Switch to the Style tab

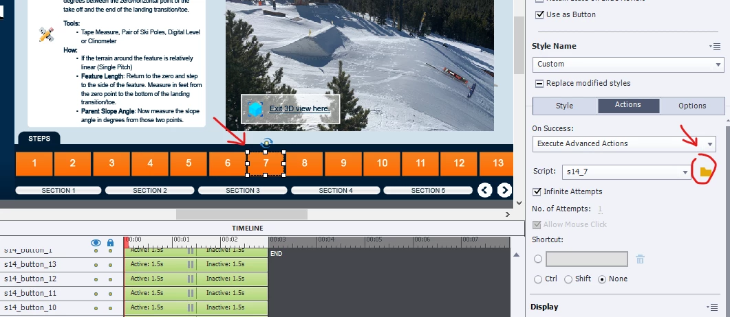[x=564, y=106]
